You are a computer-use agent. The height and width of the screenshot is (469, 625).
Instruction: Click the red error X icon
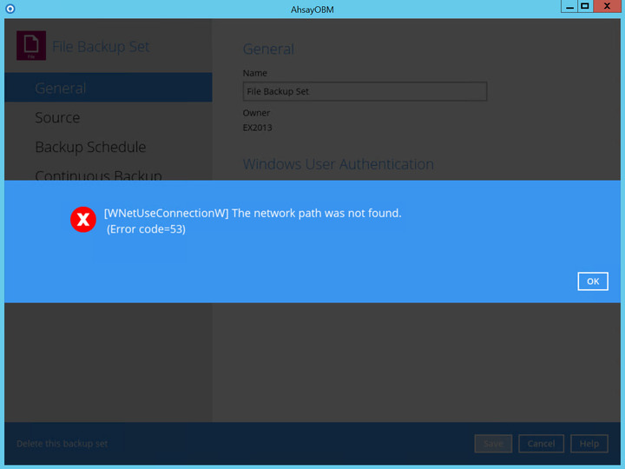(83, 220)
